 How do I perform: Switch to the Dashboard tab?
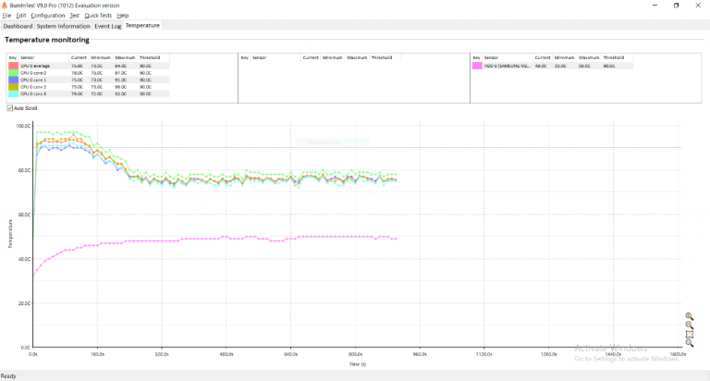point(18,26)
